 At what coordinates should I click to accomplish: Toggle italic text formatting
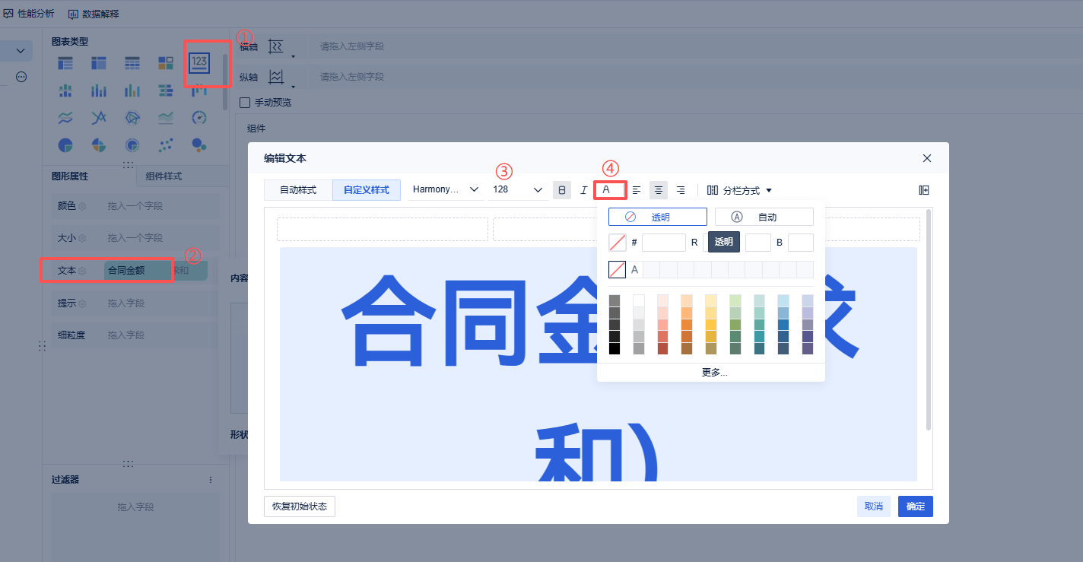click(583, 190)
